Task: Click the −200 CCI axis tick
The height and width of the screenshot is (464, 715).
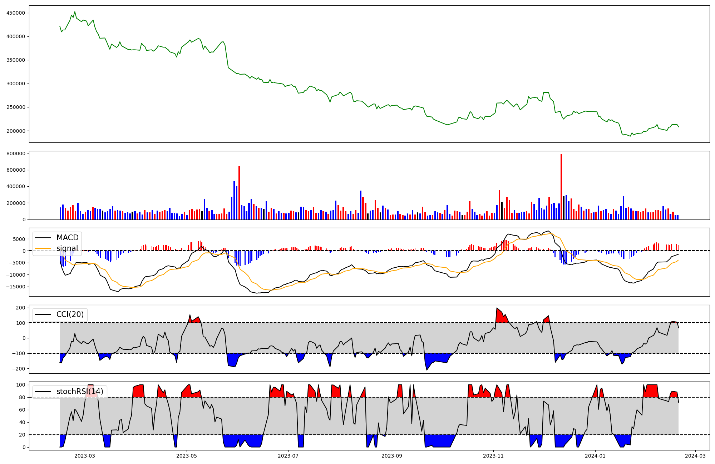Action: tap(19, 369)
